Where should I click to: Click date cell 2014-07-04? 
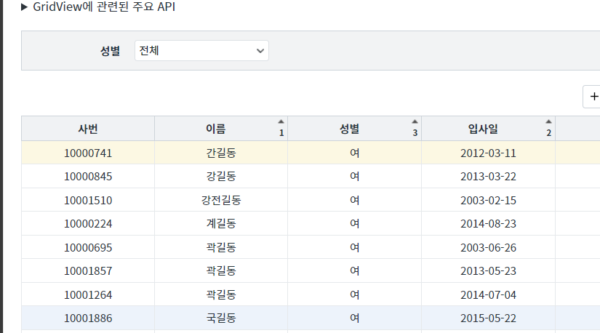tap(488, 294)
